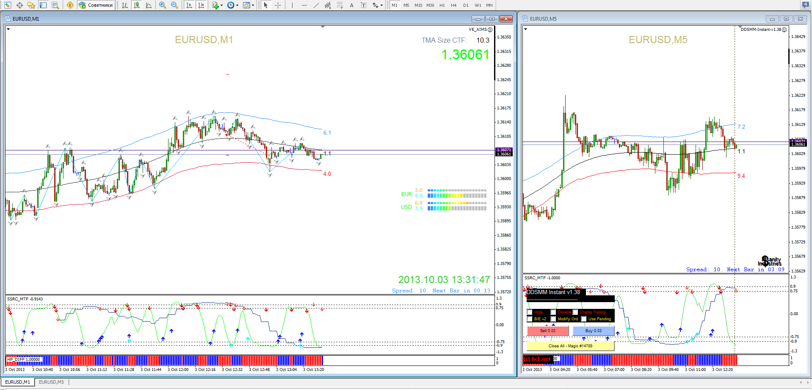Select the crosshair tool
The height and width of the screenshot is (390, 812).
pyautogui.click(x=278, y=5)
